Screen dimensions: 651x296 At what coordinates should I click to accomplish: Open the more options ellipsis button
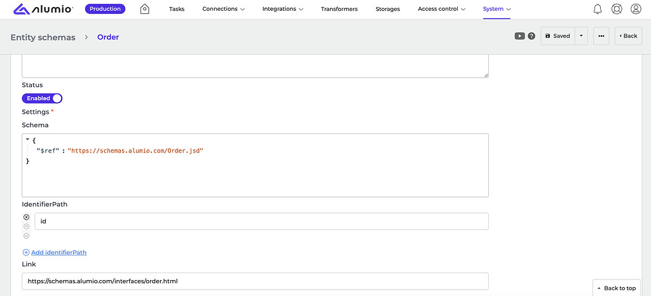point(601,36)
